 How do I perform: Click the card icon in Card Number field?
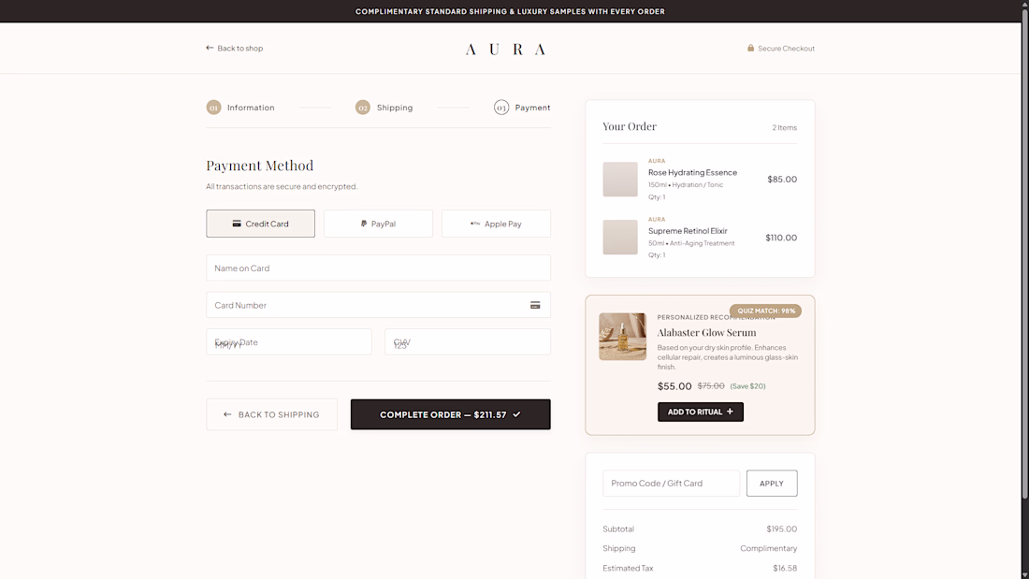tap(535, 305)
